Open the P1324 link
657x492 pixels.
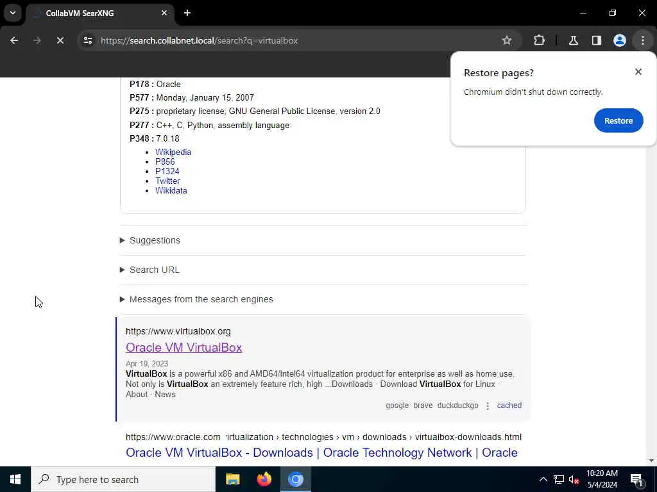coord(167,172)
